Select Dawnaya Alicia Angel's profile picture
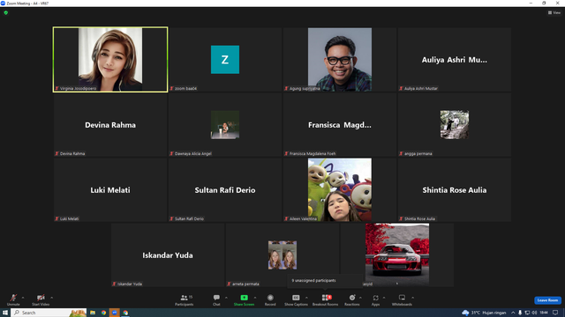565x317 pixels. click(225, 125)
